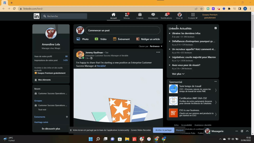Expand Voir plus in news panel
The height and width of the screenshot is (143, 254).
(178, 74)
